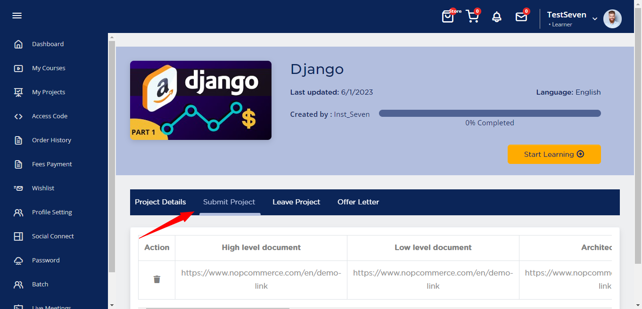Select the Leave Project tab

[x=296, y=202]
